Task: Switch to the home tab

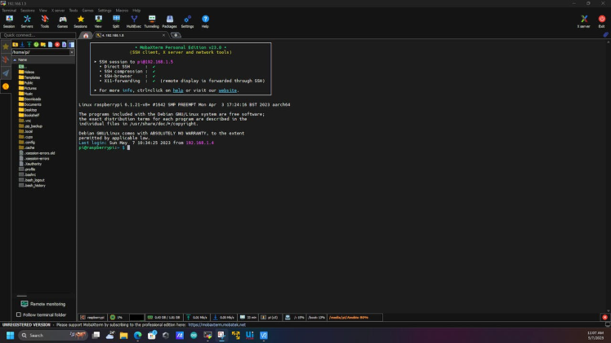Action: point(87,36)
